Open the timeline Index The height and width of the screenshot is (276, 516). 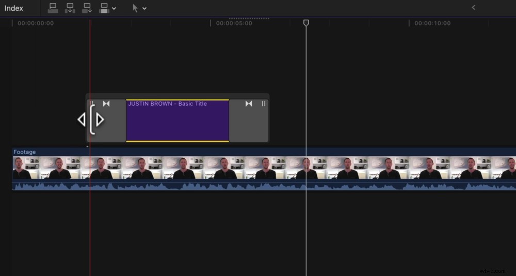pos(14,8)
